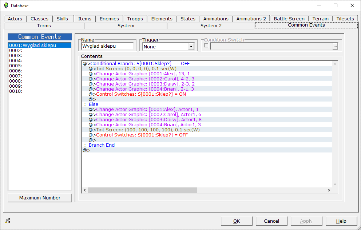Viewport: 361px width, 230px height.
Task: Click the music note icon at bottom left
Action: coord(8,221)
